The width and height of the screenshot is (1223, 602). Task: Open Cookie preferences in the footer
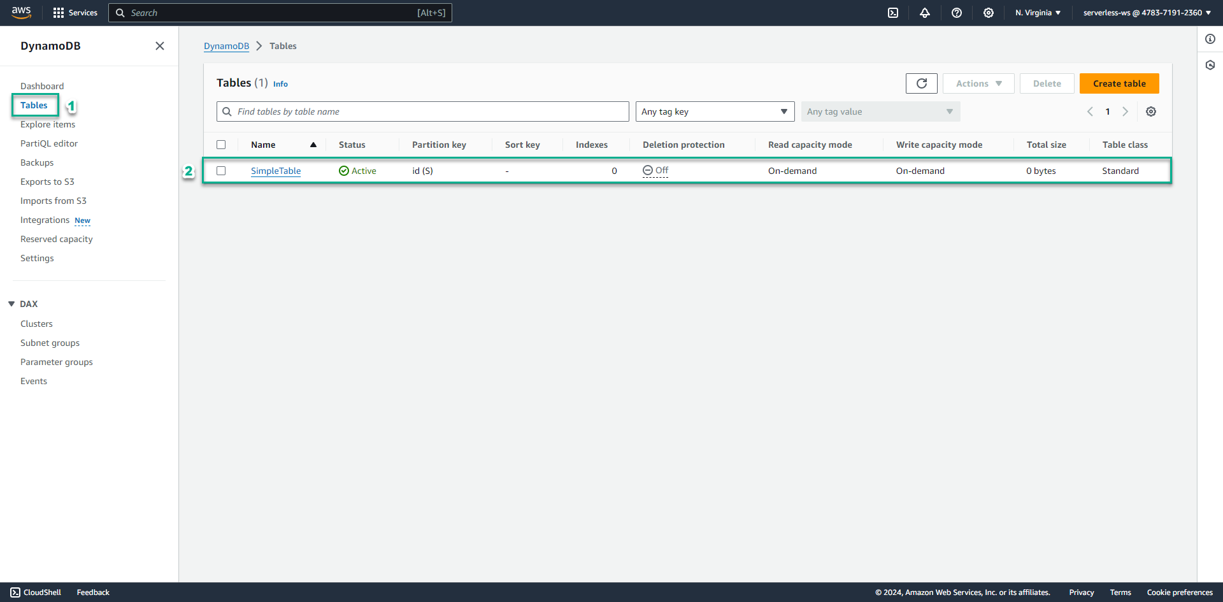coord(1180,592)
